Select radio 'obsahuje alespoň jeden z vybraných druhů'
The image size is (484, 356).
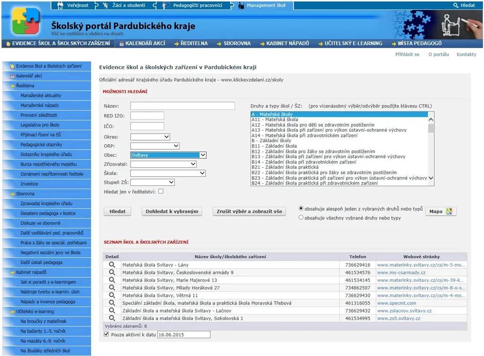301,208
